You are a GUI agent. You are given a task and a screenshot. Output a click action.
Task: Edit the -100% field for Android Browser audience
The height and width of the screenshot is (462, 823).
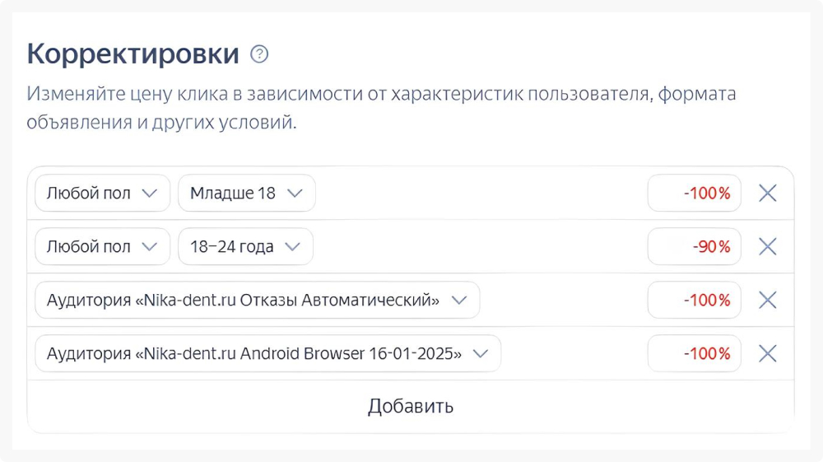(x=695, y=353)
